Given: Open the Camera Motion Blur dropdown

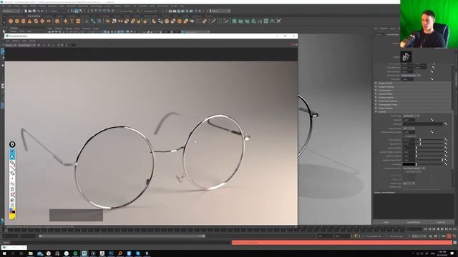Looking at the screenshot, I should [414, 168].
